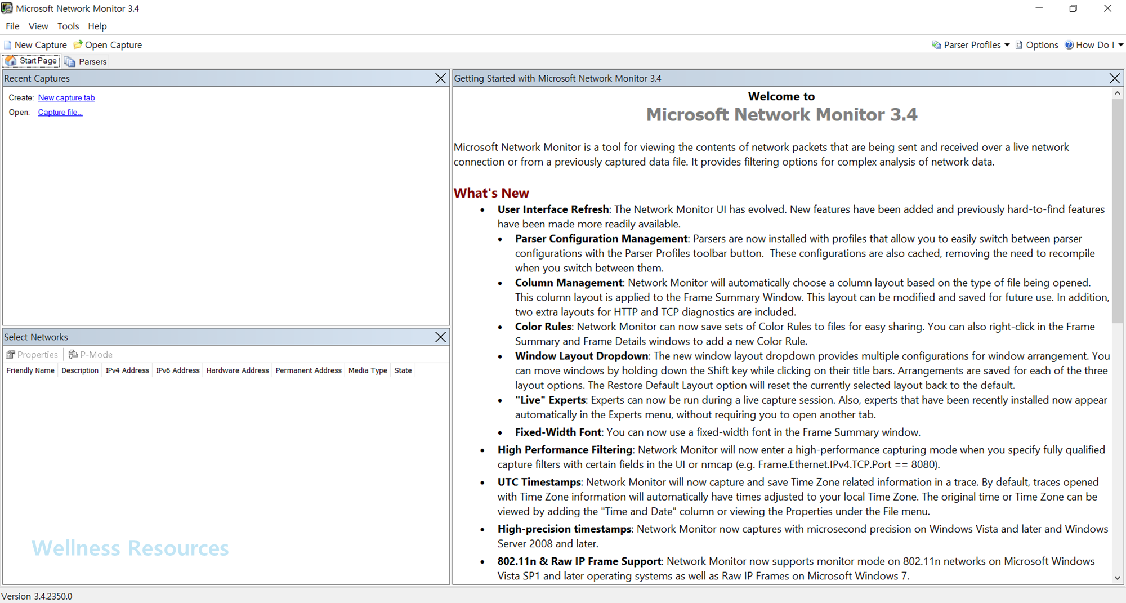Click the Parser Profiles toolbar icon
Screen dimensions: 1126x603
(x=937, y=45)
